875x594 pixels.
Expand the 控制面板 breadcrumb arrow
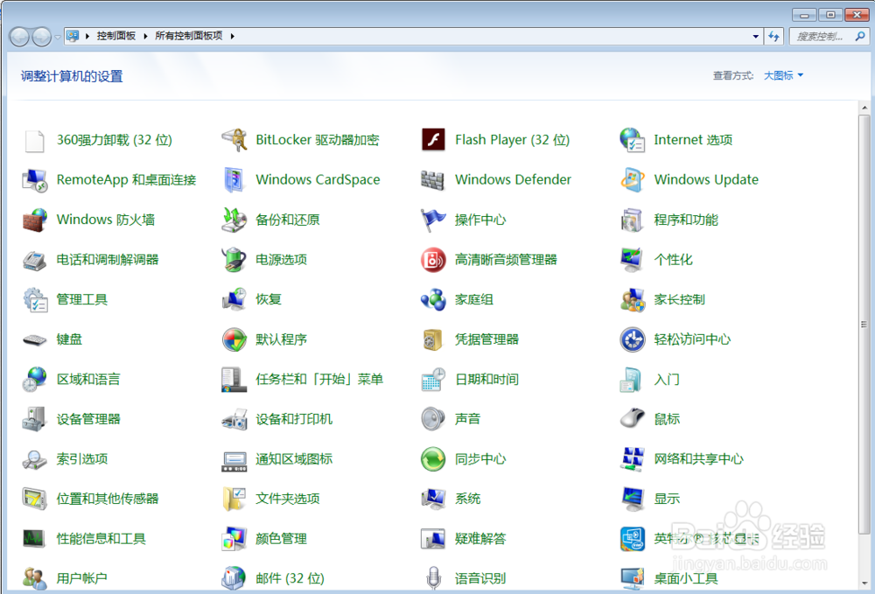coord(145,36)
